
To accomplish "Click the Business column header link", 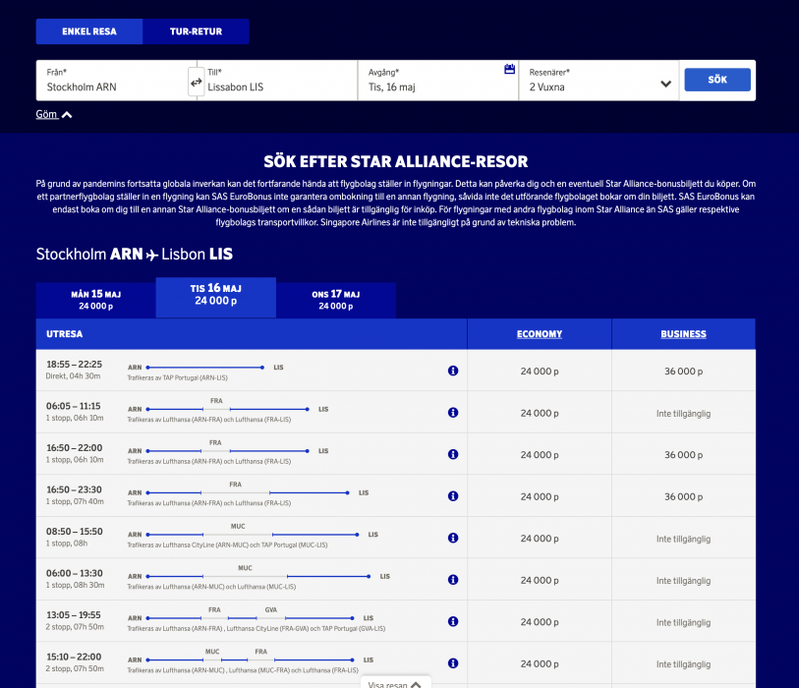I will pyautogui.click(x=683, y=334).
